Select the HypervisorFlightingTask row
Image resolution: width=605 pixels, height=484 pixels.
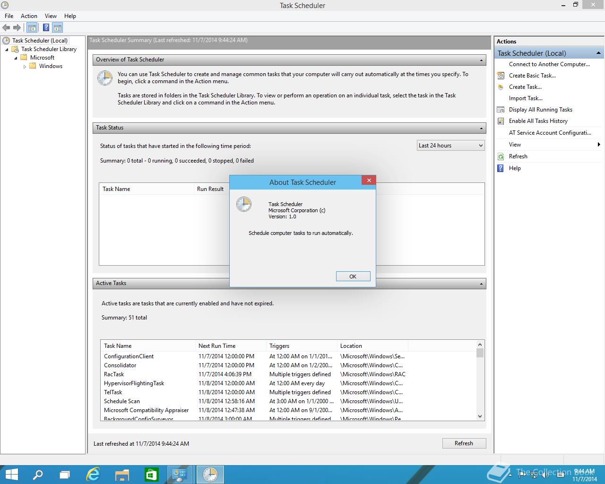[288, 383]
